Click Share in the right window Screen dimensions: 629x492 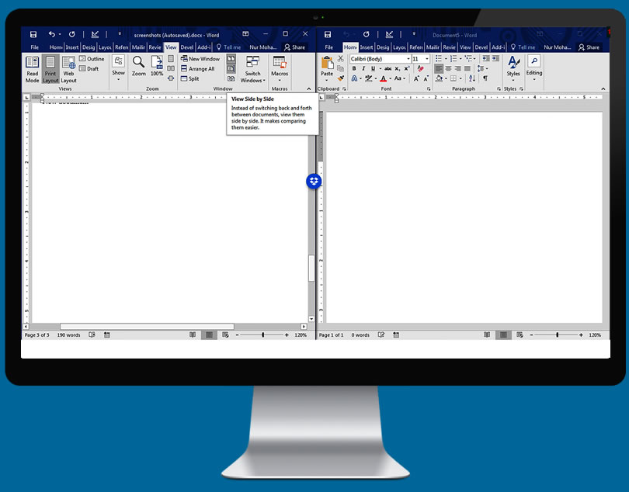(x=588, y=47)
